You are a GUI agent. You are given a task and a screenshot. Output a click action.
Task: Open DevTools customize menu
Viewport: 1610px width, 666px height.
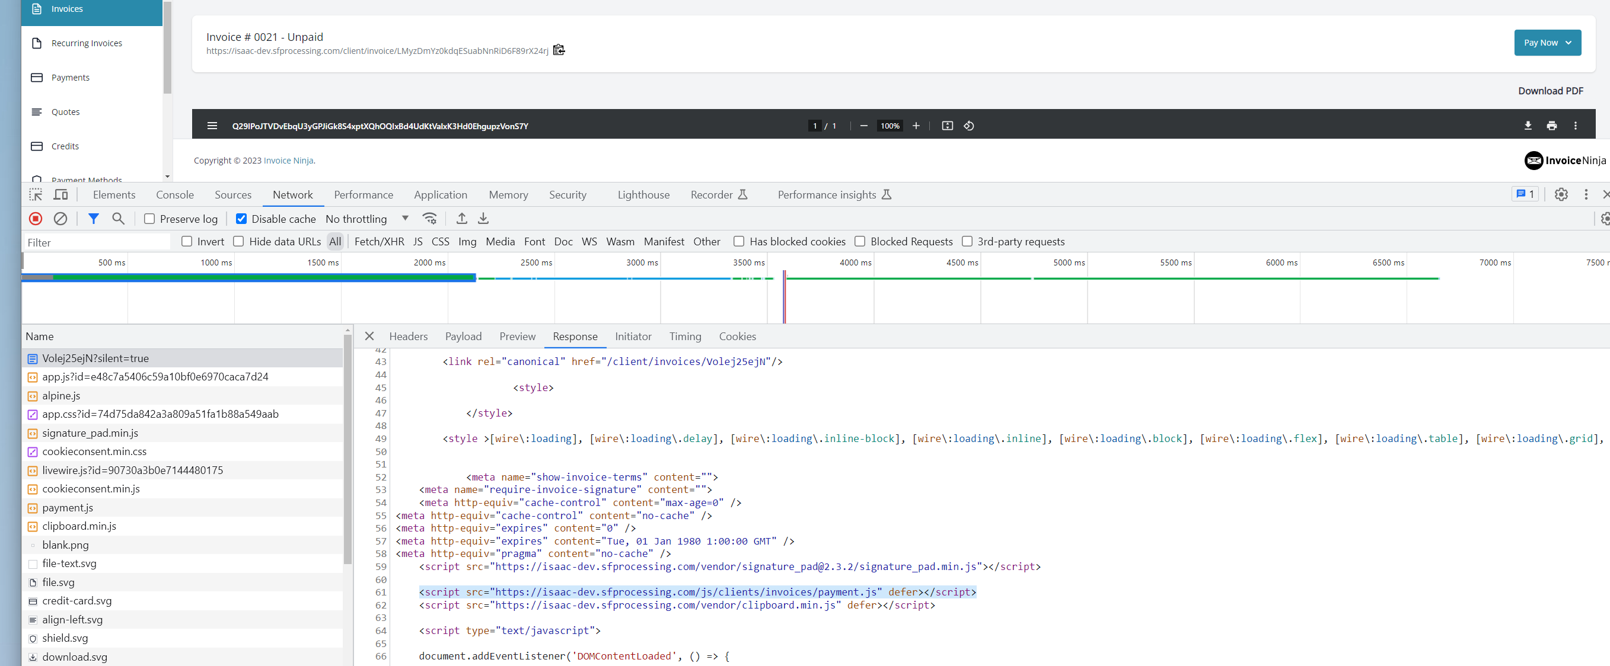(x=1586, y=195)
